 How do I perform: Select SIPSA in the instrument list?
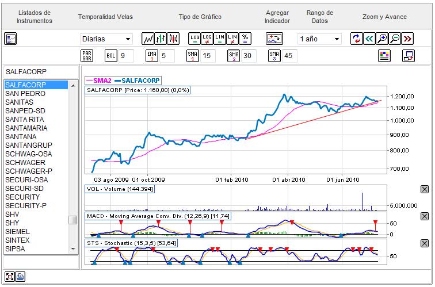[36, 248]
